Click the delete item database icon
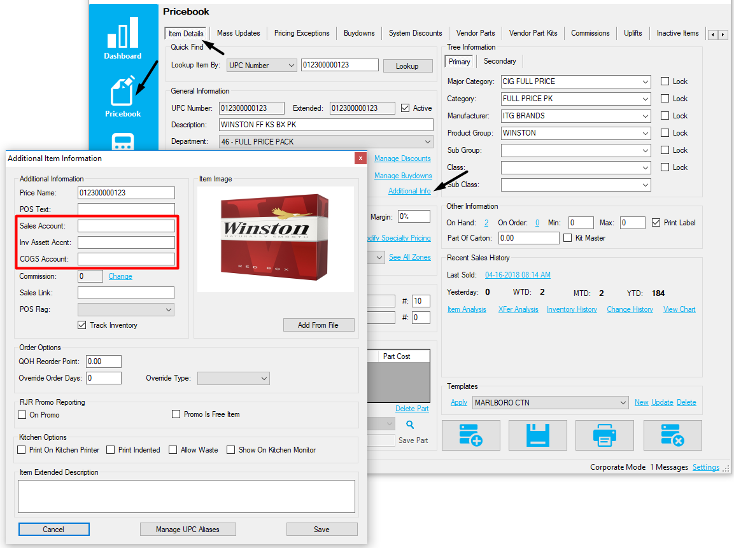The height and width of the screenshot is (548, 734). point(673,435)
